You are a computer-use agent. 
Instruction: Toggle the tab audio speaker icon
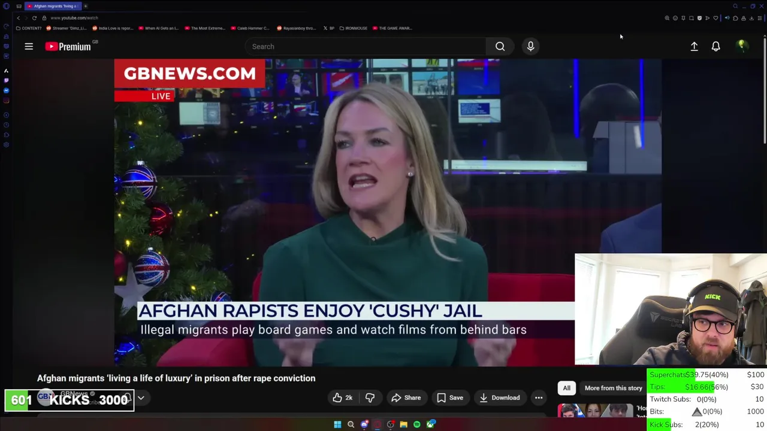(x=727, y=18)
